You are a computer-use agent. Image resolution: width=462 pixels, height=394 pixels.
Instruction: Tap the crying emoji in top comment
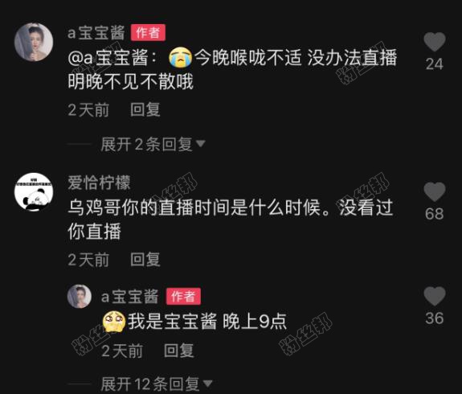click(180, 57)
